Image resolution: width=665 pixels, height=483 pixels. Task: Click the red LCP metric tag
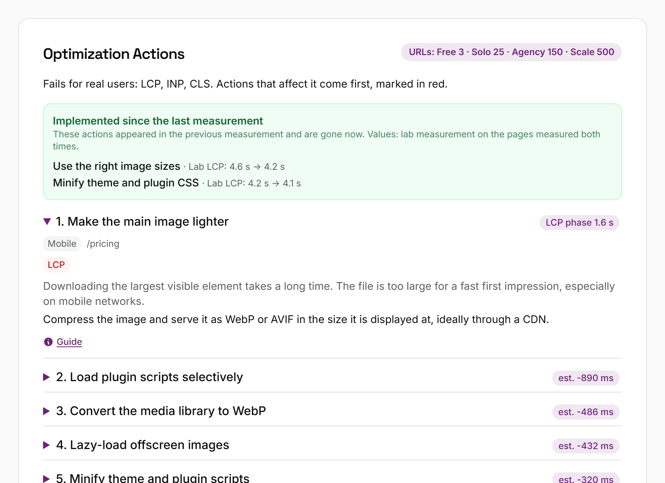click(56, 265)
